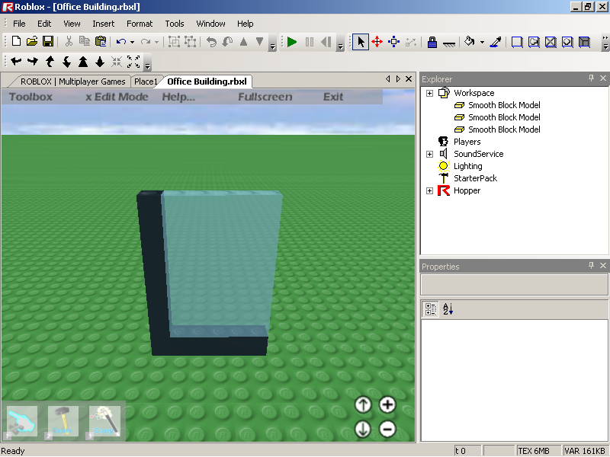This screenshot has height=457, width=610.
Task: Switch to ROBLOX | Multiplayer Games tab
Action: (x=72, y=81)
